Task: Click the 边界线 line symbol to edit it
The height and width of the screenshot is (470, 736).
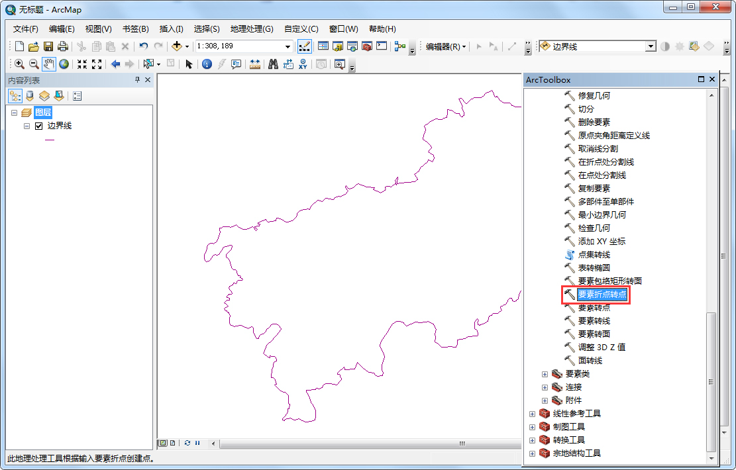Action: coord(50,140)
